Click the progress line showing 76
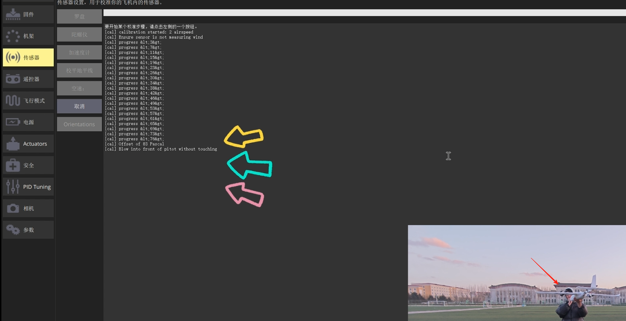 (134, 139)
